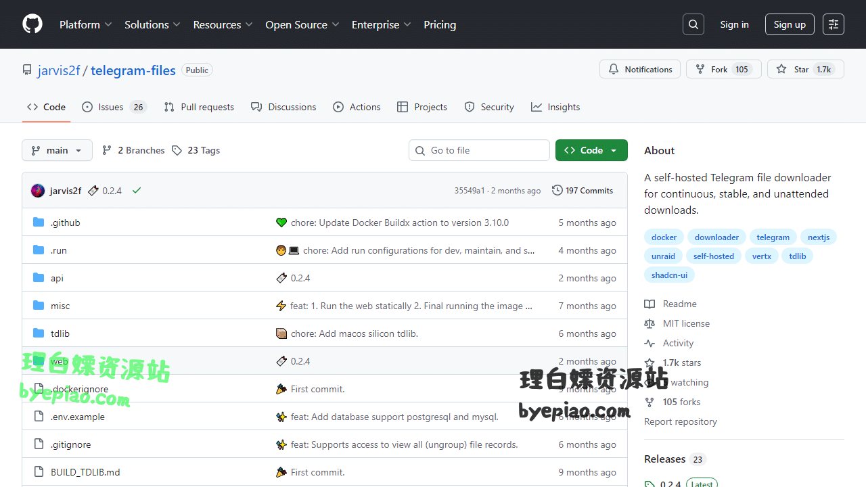
Task: Open the .run folder icon
Action: point(39,250)
